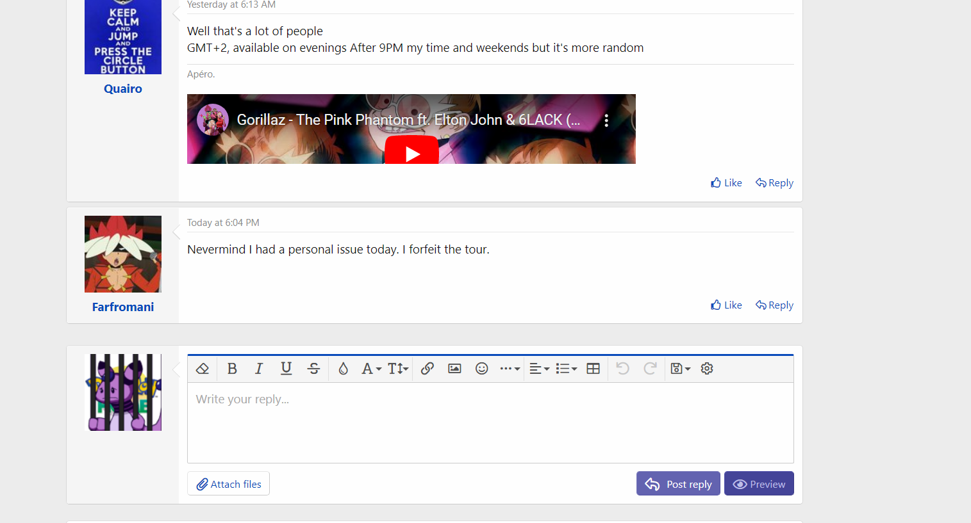The height and width of the screenshot is (523, 971).
Task: Insert a table from the toolbar
Action: pos(593,369)
